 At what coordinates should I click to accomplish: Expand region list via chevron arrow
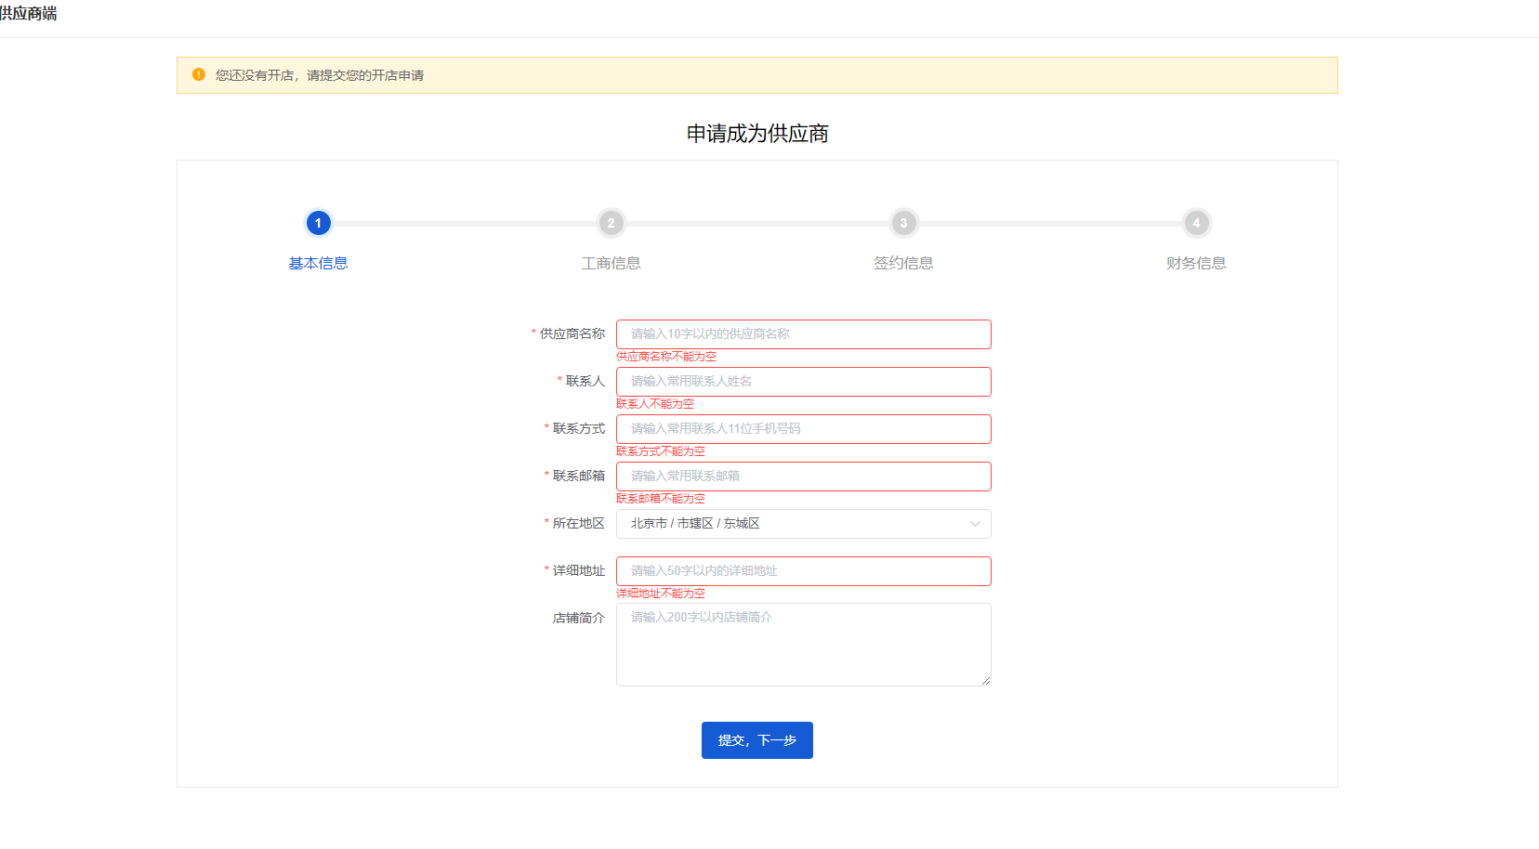pyautogui.click(x=975, y=524)
